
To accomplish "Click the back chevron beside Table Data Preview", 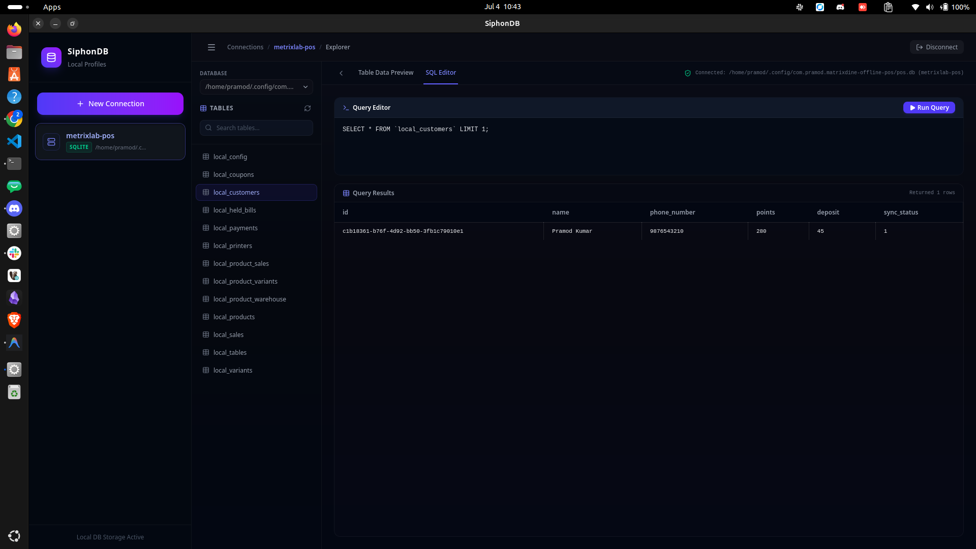I will [x=341, y=73].
